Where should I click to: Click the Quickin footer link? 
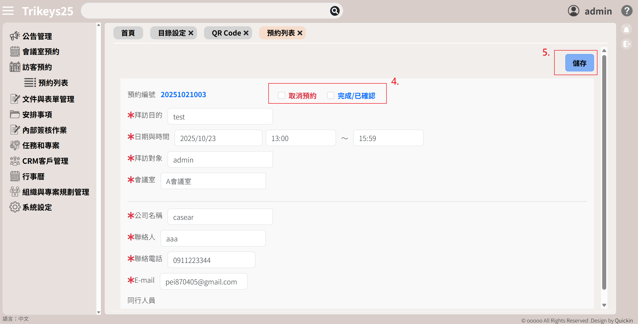[624, 320]
